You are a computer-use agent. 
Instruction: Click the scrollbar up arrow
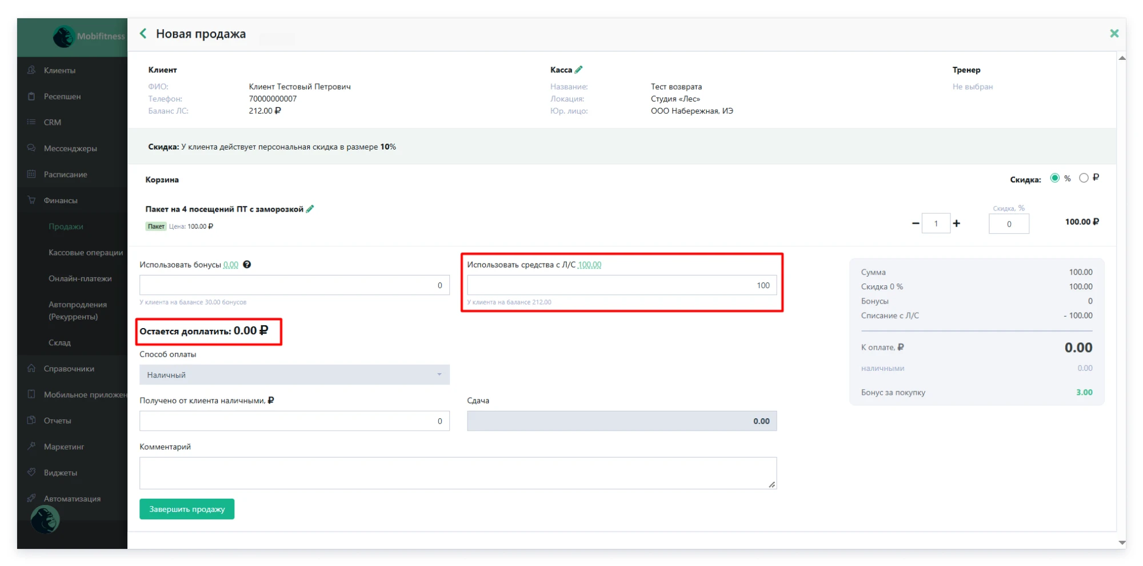tap(1122, 58)
